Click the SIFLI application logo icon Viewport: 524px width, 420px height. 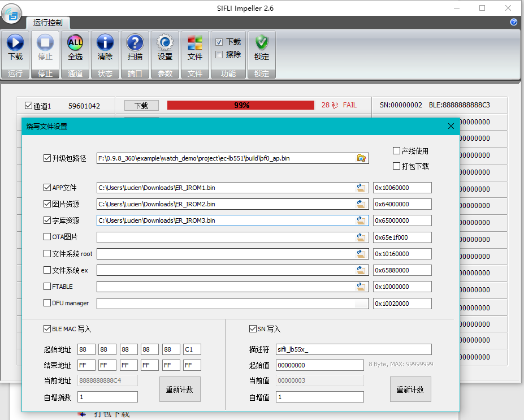(12, 14)
